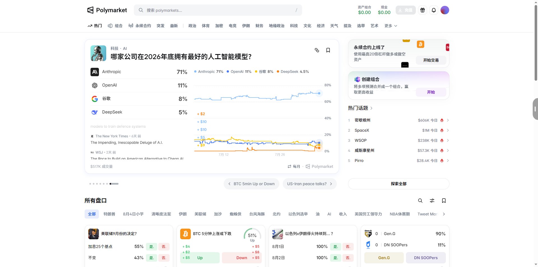The height and width of the screenshot is (267, 538).
Task: Select the OpenAI logo row
Action: point(95,85)
